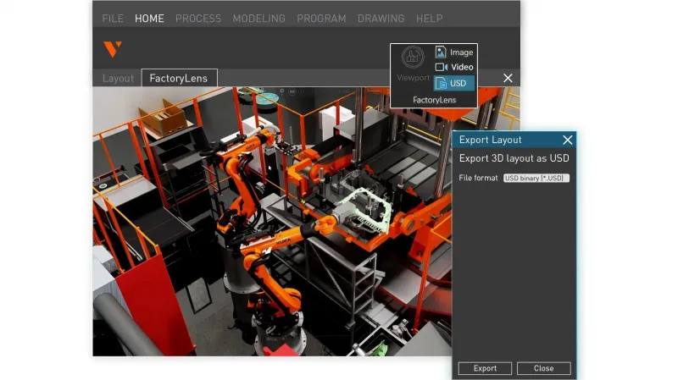Click the 'Export Layout' panel title

(x=491, y=140)
